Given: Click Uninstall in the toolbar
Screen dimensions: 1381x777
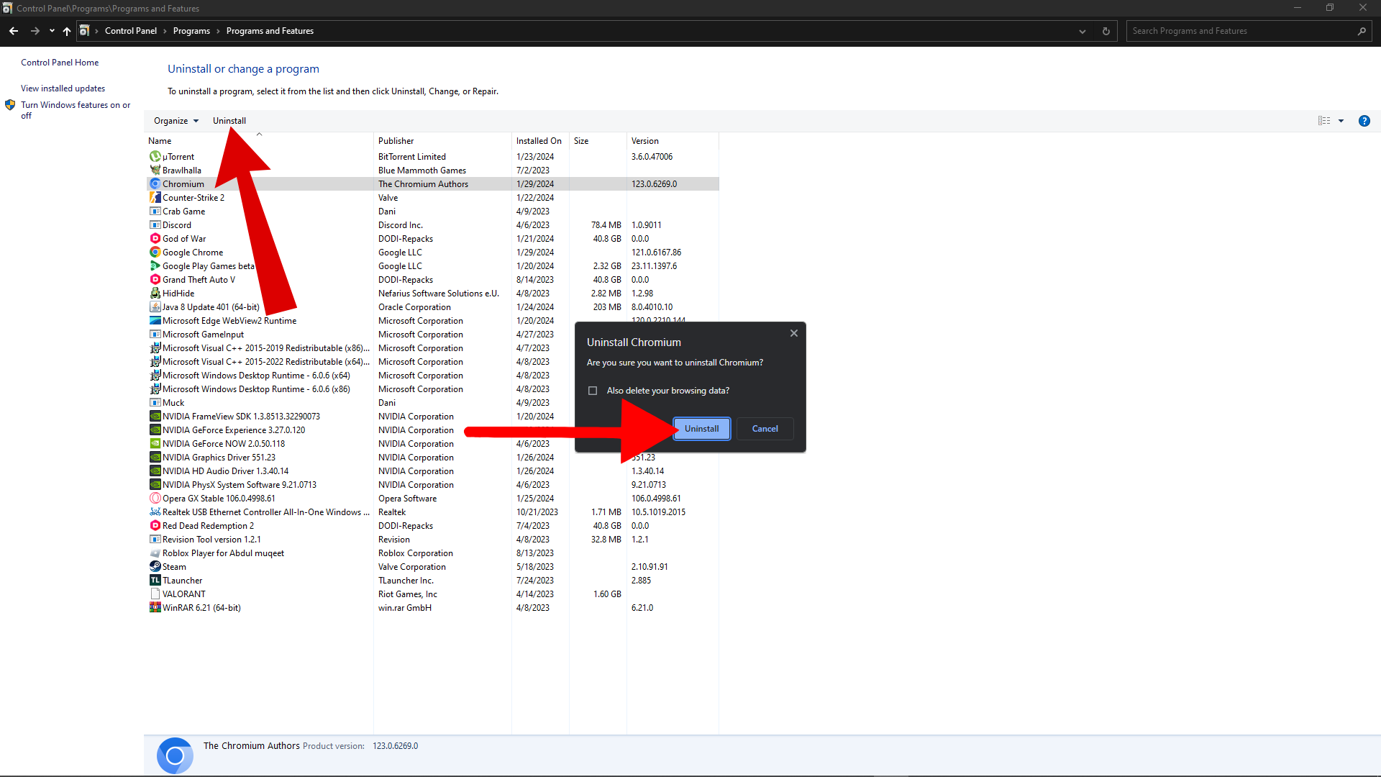Looking at the screenshot, I should tap(229, 121).
